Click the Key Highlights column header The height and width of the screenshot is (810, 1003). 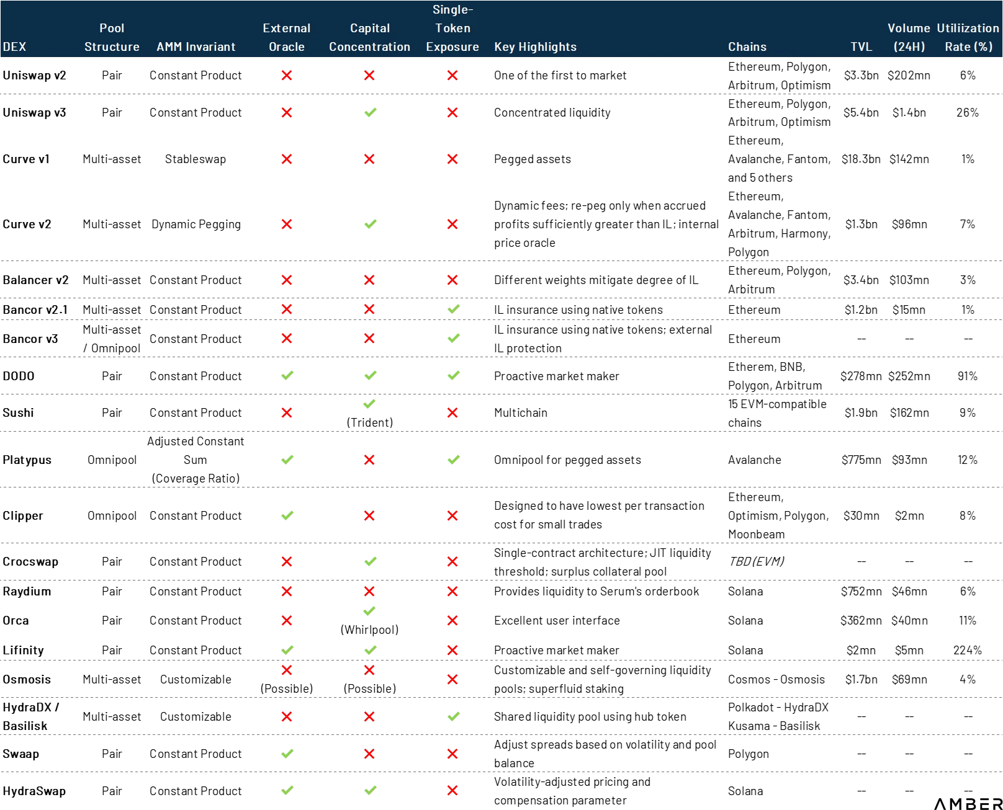pos(535,47)
